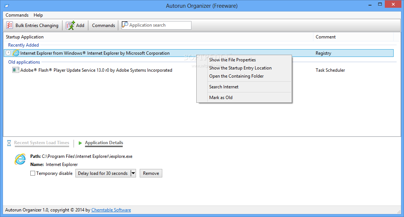Select Search Internet from context menu

point(224,87)
